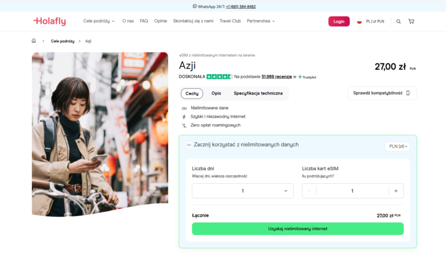Click Zacznij korzystać z nielimitowanych danych heading
Image resolution: width=446 pixels, height=254 pixels.
point(246,144)
